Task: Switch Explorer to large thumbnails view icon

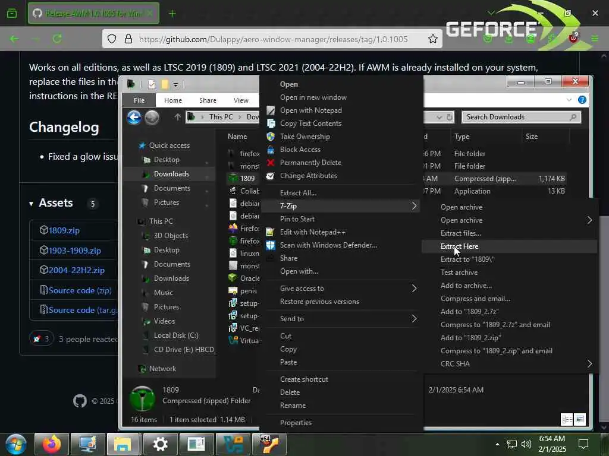Action: point(579,419)
